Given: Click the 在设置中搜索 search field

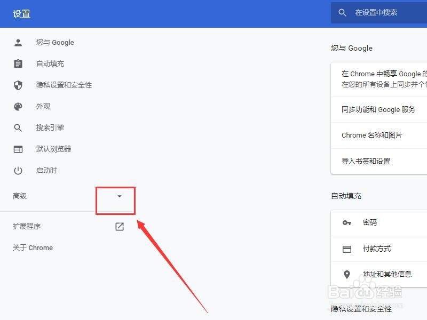Looking at the screenshot, I should click(x=379, y=12).
